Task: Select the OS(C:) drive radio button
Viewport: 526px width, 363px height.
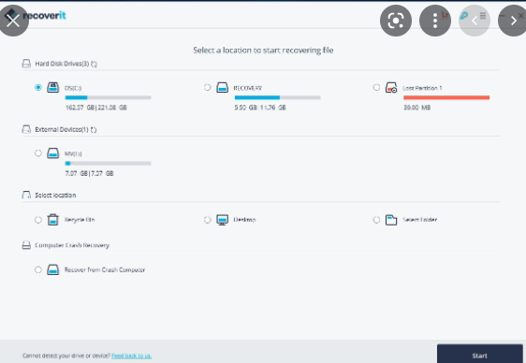Action: (x=38, y=88)
